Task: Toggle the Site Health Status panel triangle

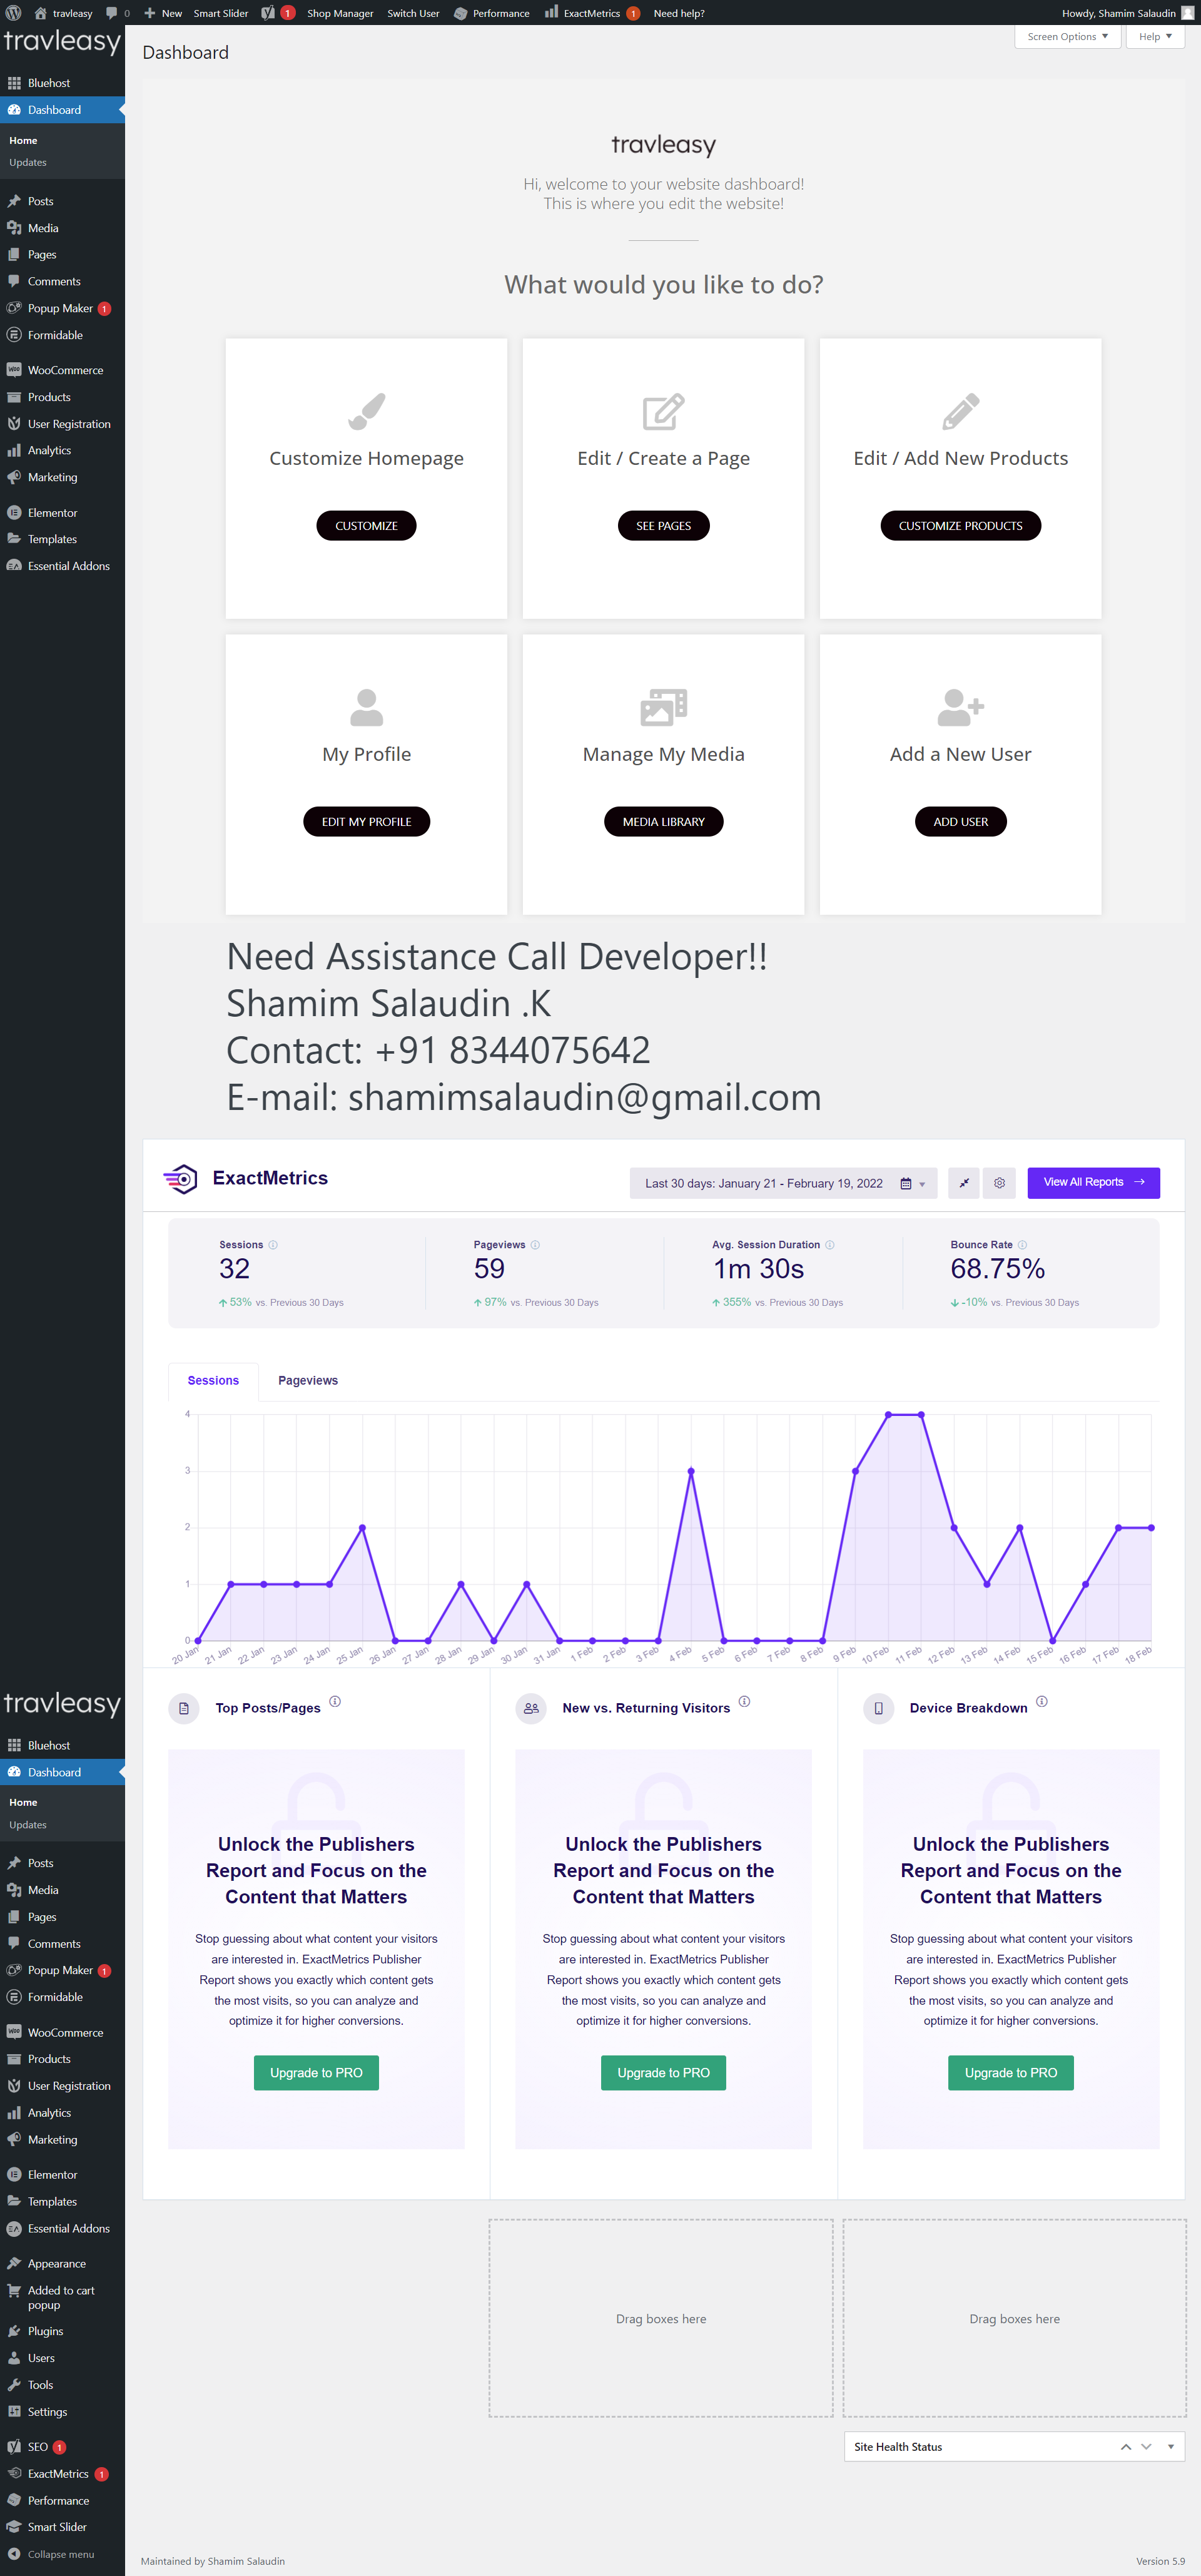Action: pyautogui.click(x=1170, y=2447)
